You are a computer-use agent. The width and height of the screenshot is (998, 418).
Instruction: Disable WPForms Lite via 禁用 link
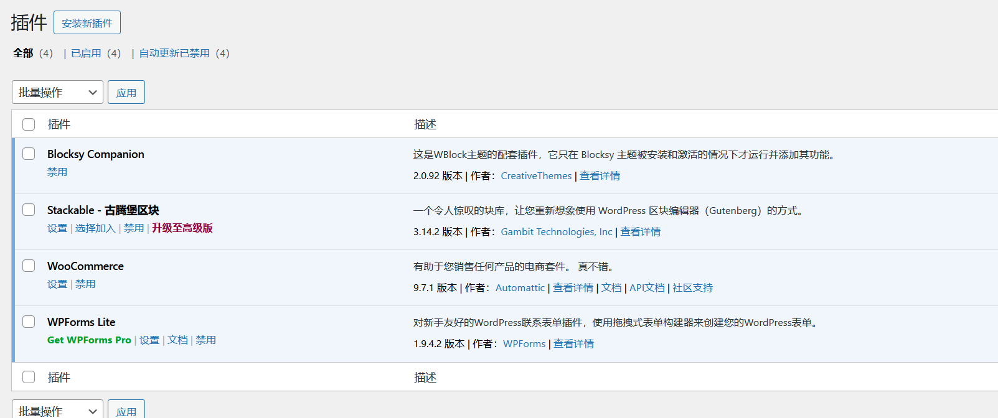pos(205,340)
